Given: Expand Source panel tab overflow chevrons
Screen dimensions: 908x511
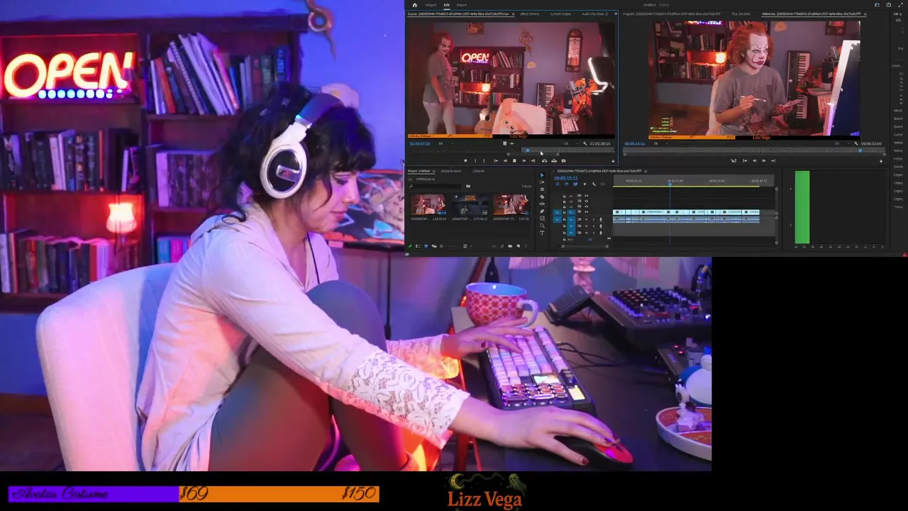Looking at the screenshot, I should tap(615, 13).
